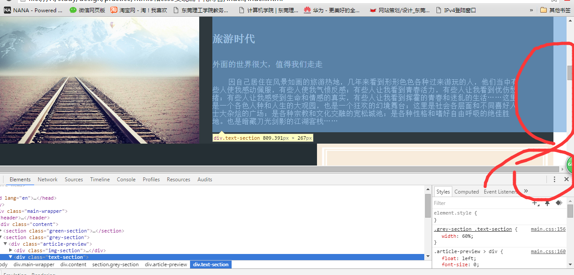Image resolution: width=574 pixels, height=275 pixels.
Task: Click .article-preview > div selector
Action: (467, 251)
